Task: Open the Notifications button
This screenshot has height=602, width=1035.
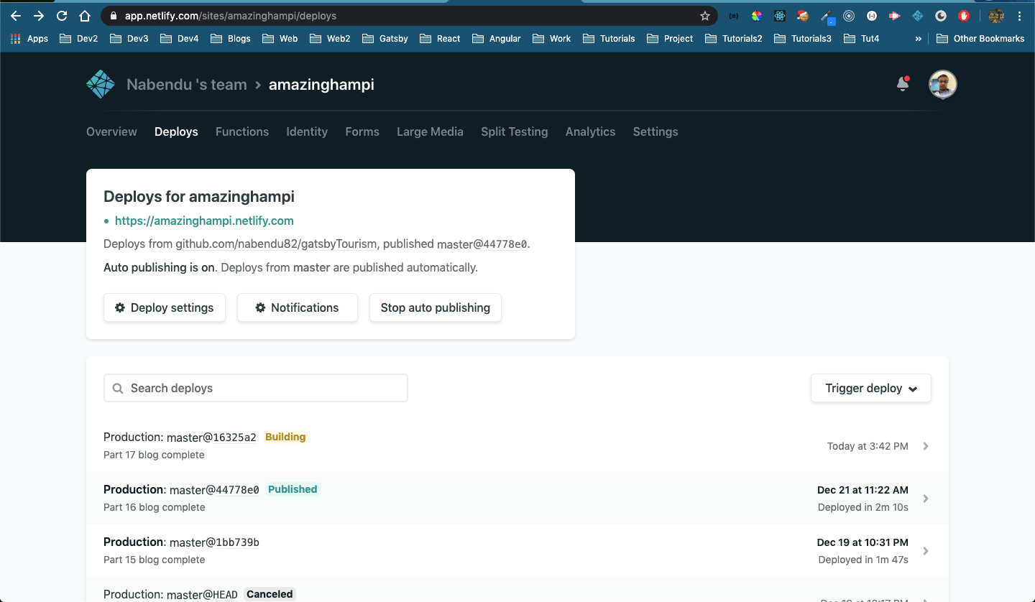Action: click(x=298, y=307)
